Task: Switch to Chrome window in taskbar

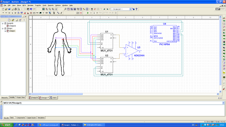Action: pos(49,125)
